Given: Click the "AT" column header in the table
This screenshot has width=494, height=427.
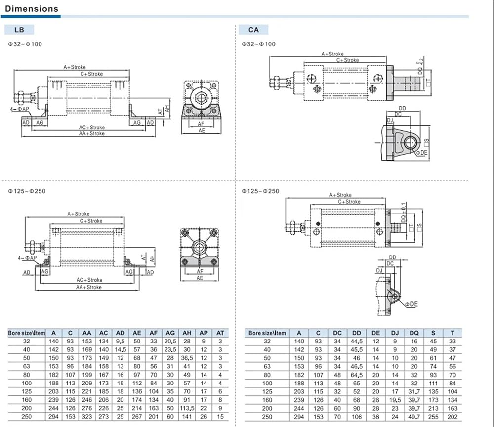Looking at the screenshot, I should coord(220,333).
